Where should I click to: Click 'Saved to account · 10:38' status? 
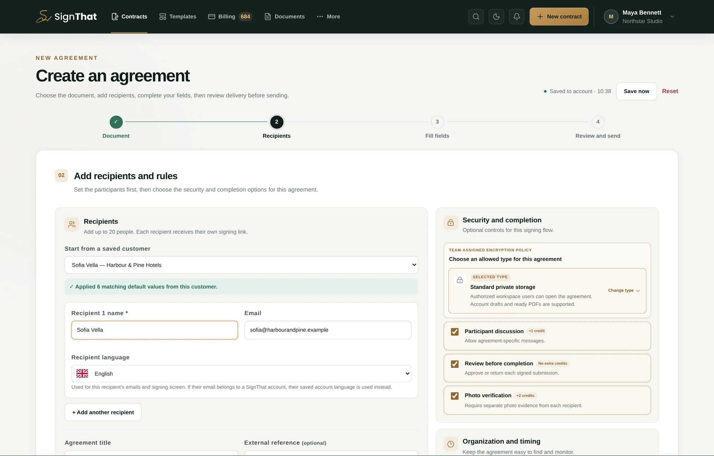[x=578, y=91]
